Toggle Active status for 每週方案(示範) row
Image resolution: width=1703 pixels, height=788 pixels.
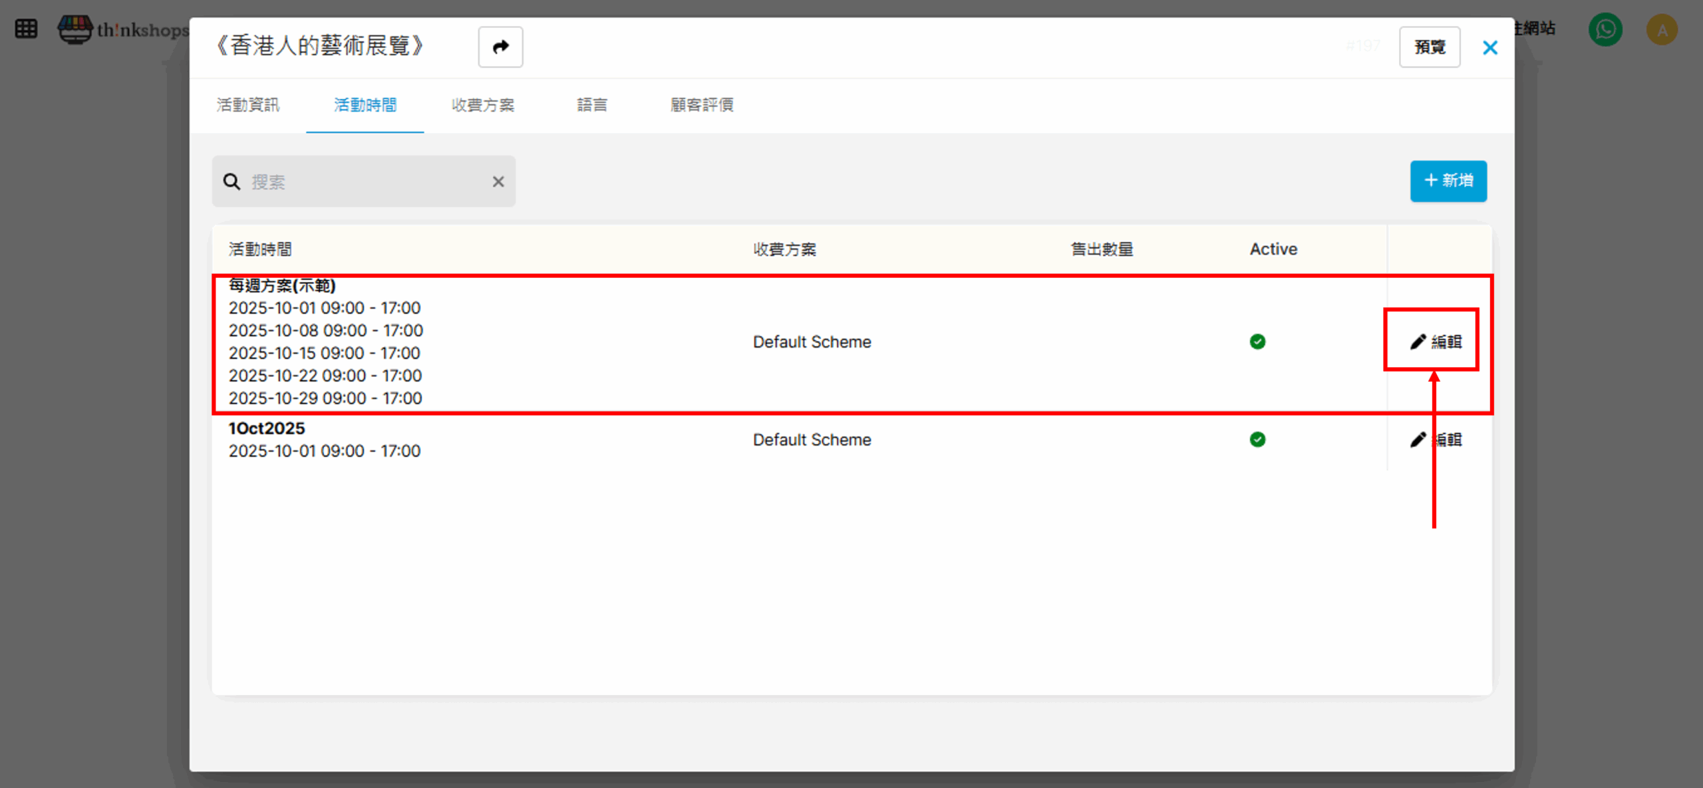(x=1257, y=342)
